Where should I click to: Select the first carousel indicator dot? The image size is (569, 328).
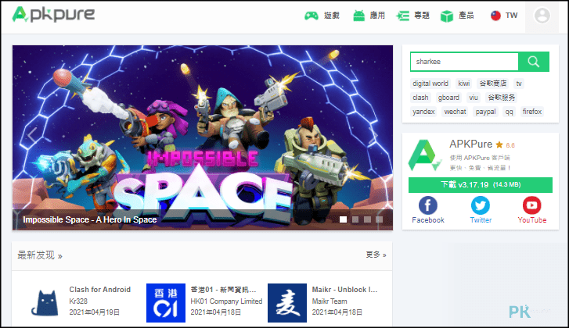coord(343,219)
